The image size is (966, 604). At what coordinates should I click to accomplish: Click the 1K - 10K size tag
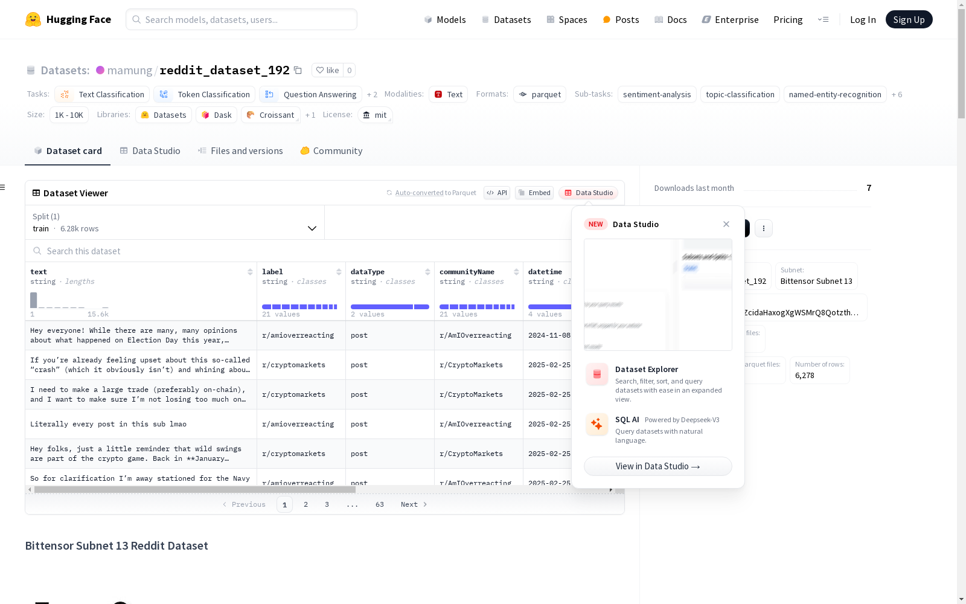coord(69,115)
